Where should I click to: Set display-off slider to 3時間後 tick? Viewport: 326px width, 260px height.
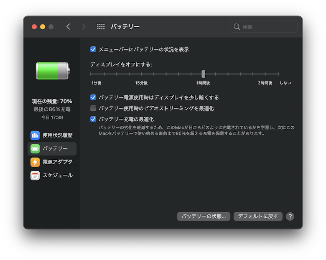[265, 74]
